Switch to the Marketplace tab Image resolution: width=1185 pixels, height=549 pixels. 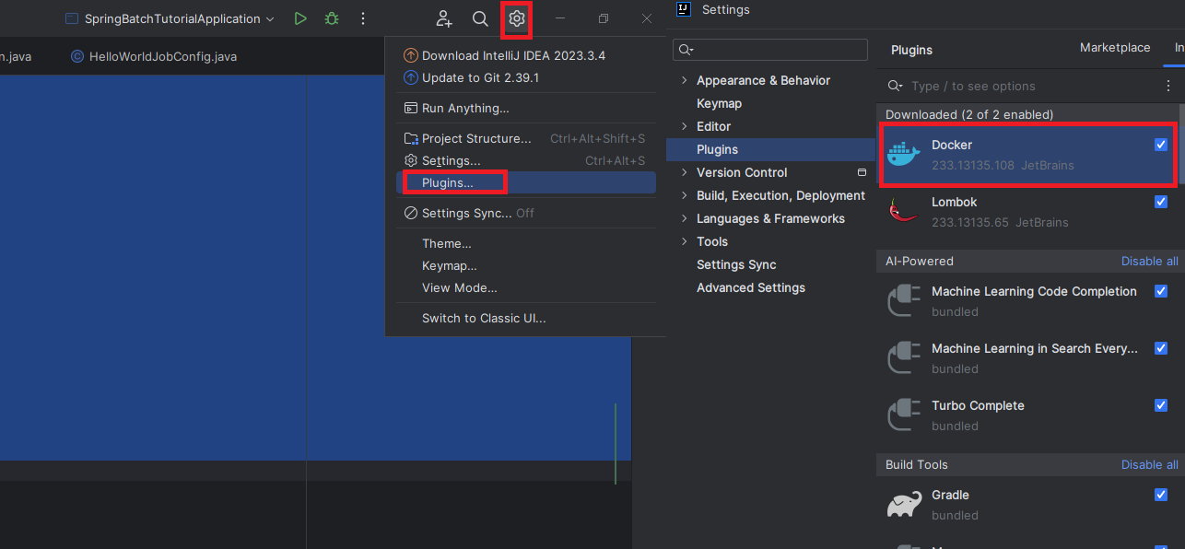1115,48
